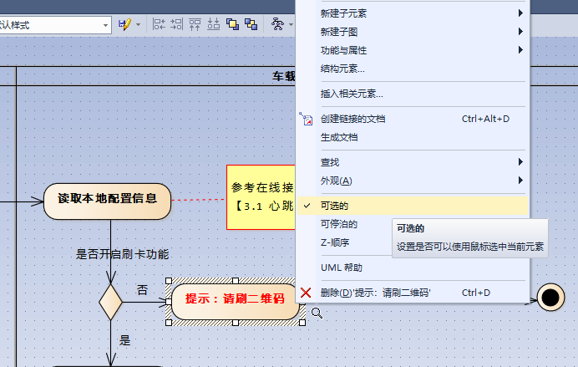
Task: Click the 否 branch label
Action: tap(142, 289)
